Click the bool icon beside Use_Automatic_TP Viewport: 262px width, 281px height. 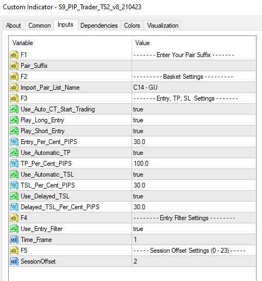(x=14, y=153)
